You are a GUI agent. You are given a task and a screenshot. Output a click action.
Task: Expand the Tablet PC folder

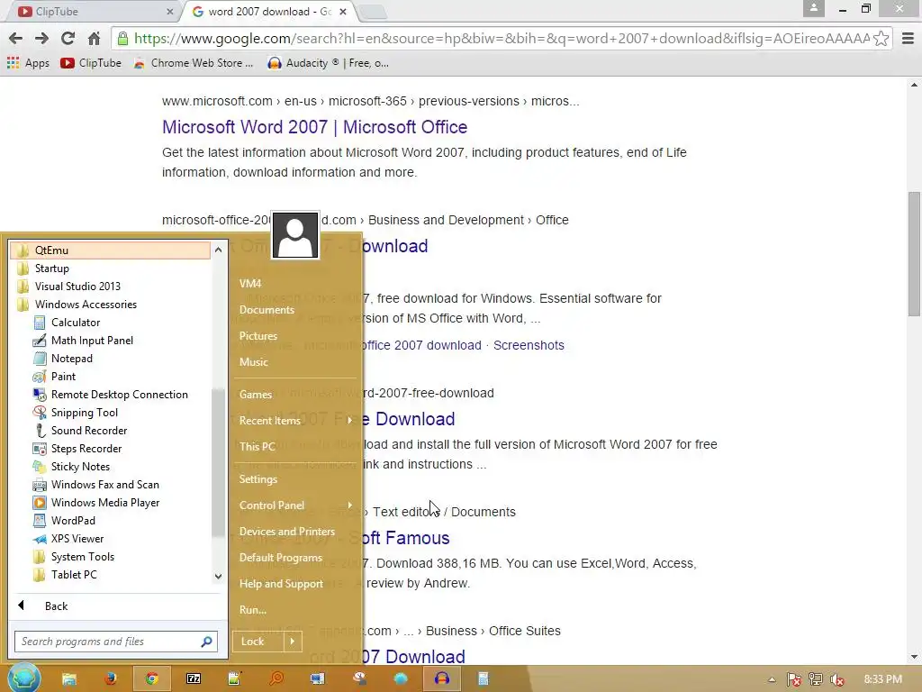click(x=74, y=575)
